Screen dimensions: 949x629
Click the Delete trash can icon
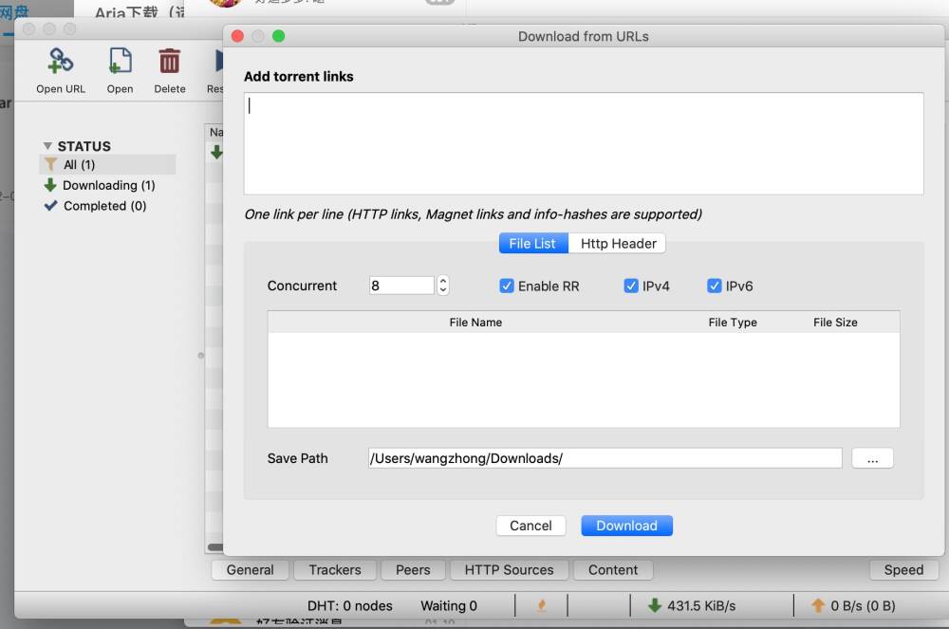170,62
